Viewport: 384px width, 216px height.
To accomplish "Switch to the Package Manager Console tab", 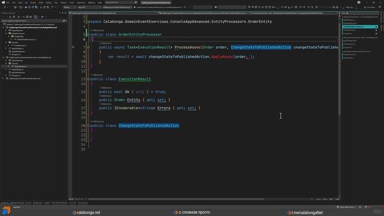I will [21, 203].
